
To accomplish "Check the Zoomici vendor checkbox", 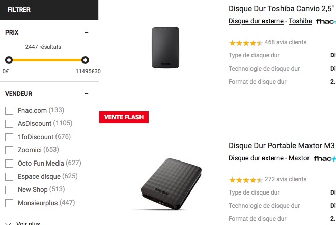I will [x=9, y=150].
